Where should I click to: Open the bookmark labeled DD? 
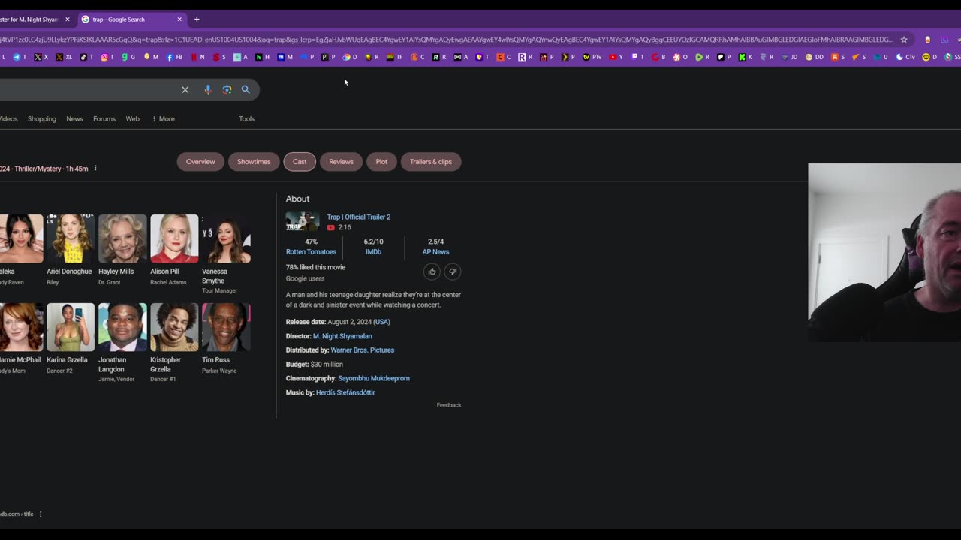tap(815, 57)
